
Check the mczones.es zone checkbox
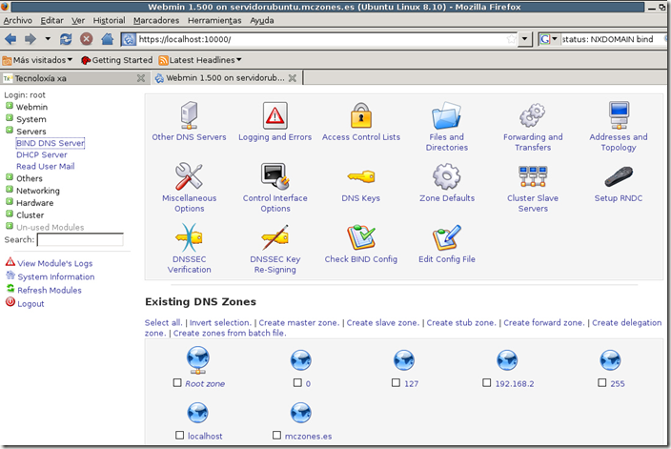coord(276,436)
